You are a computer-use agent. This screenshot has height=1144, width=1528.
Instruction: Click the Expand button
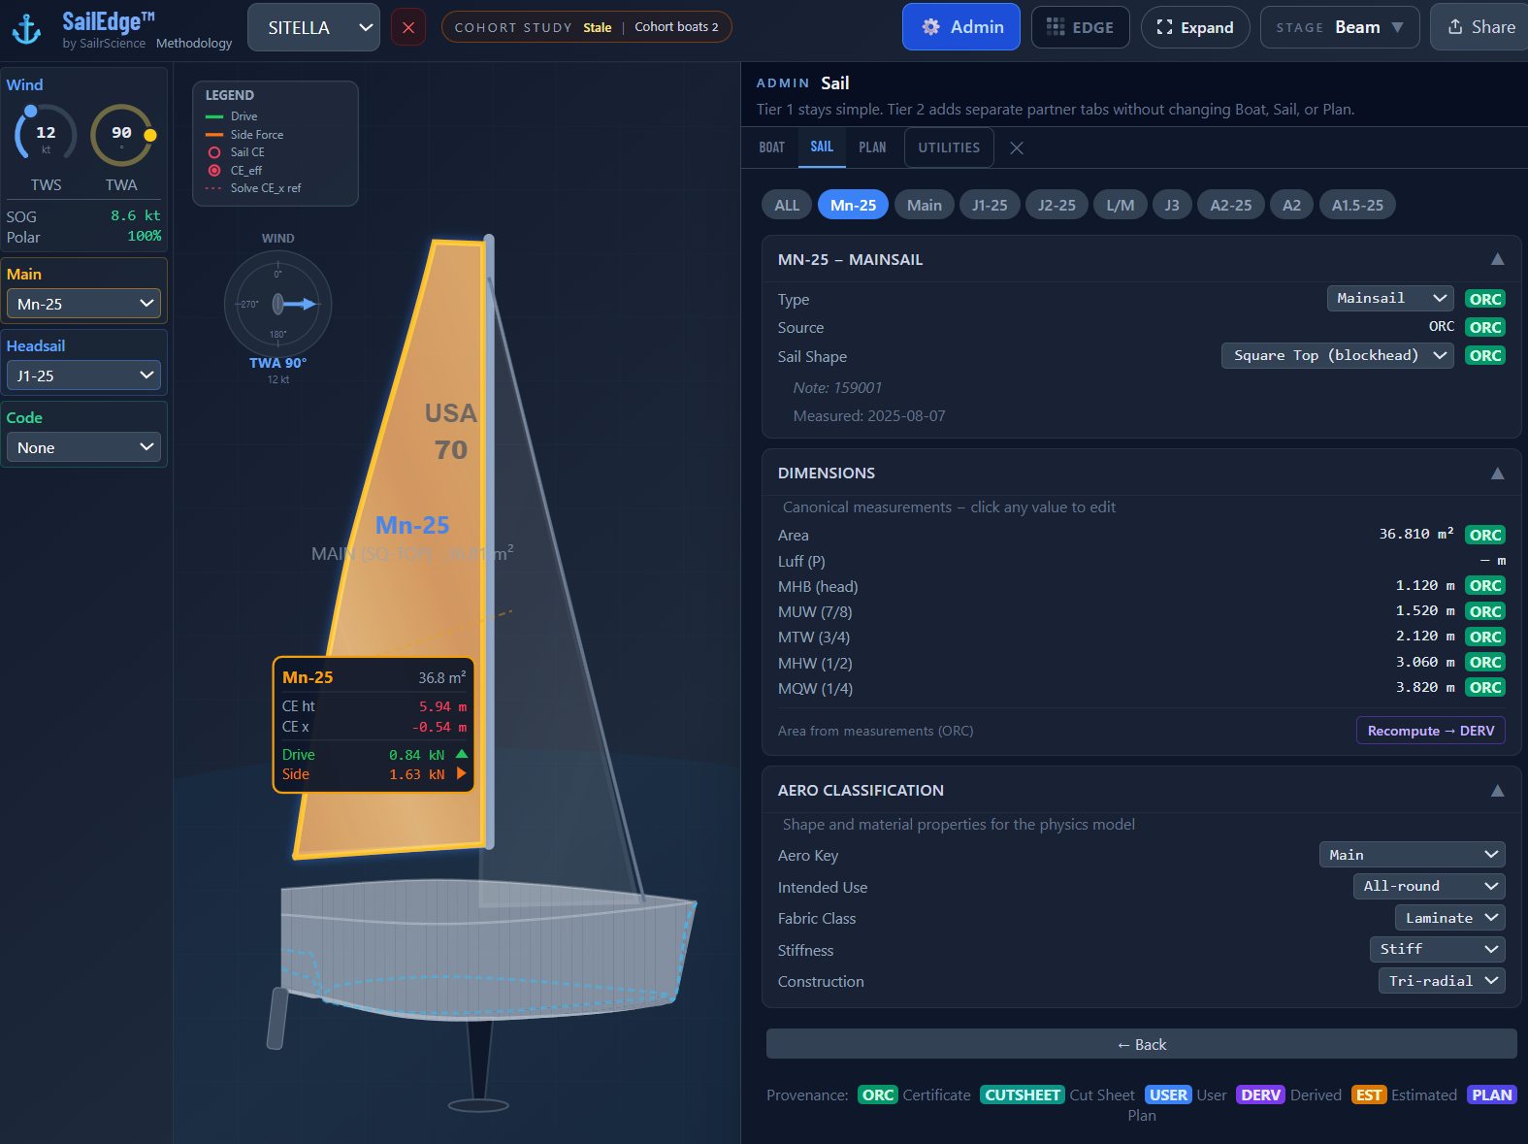pos(1195,27)
